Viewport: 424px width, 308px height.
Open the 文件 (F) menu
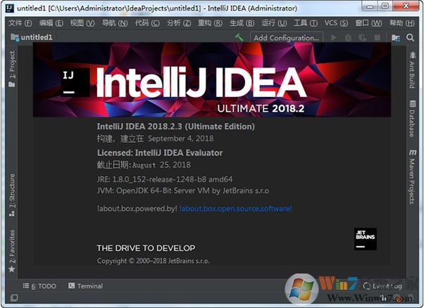click(x=20, y=23)
